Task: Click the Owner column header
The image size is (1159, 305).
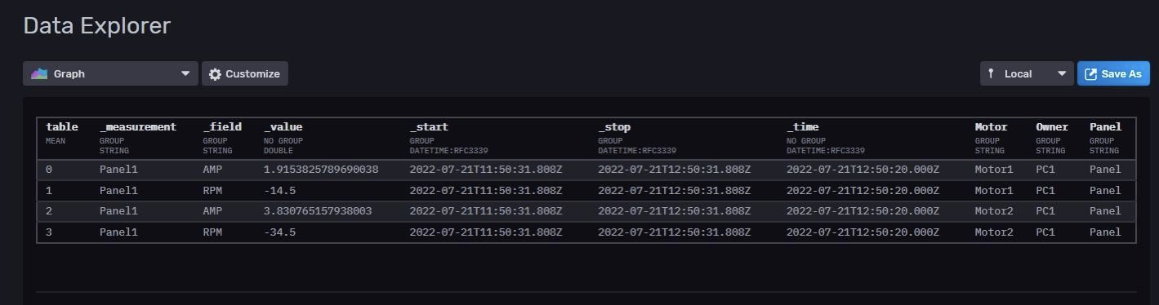Action: [x=1052, y=127]
